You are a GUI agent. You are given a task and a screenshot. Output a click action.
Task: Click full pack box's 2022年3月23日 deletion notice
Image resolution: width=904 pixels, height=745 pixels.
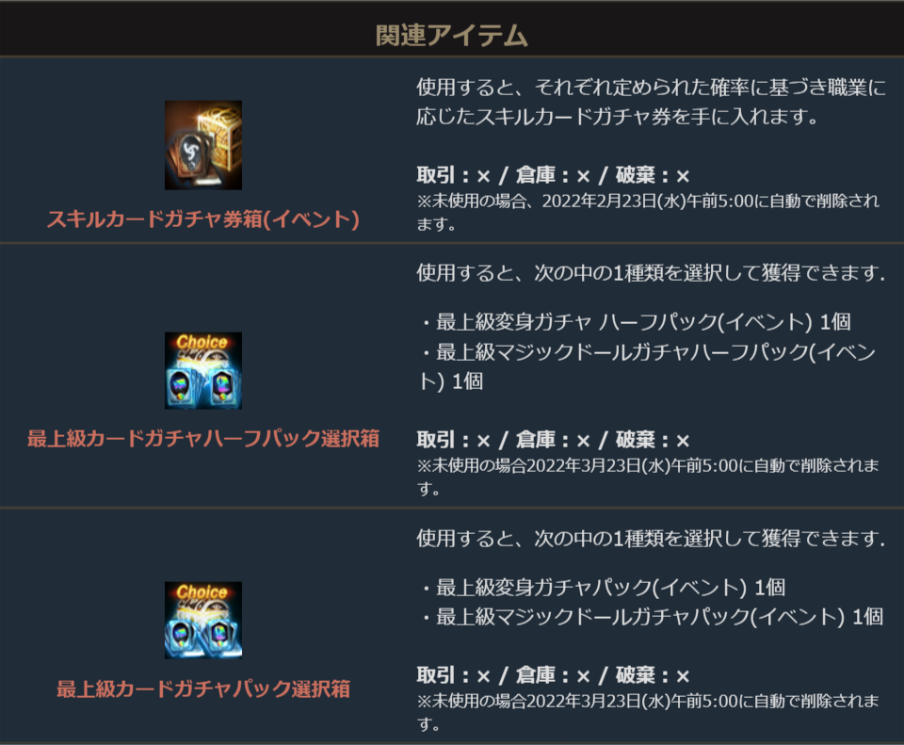648,711
